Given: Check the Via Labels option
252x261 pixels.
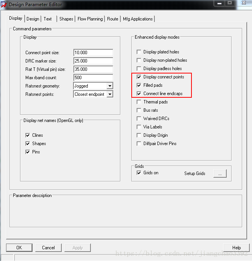Looking at the screenshot, I should 139,127.
